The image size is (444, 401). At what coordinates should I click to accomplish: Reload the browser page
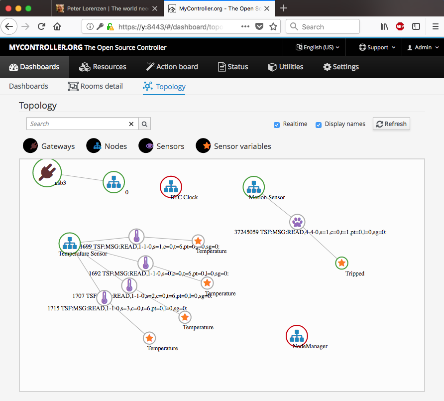42,26
